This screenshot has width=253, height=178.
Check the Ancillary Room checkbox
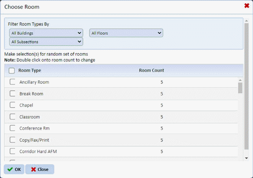(x=13, y=82)
